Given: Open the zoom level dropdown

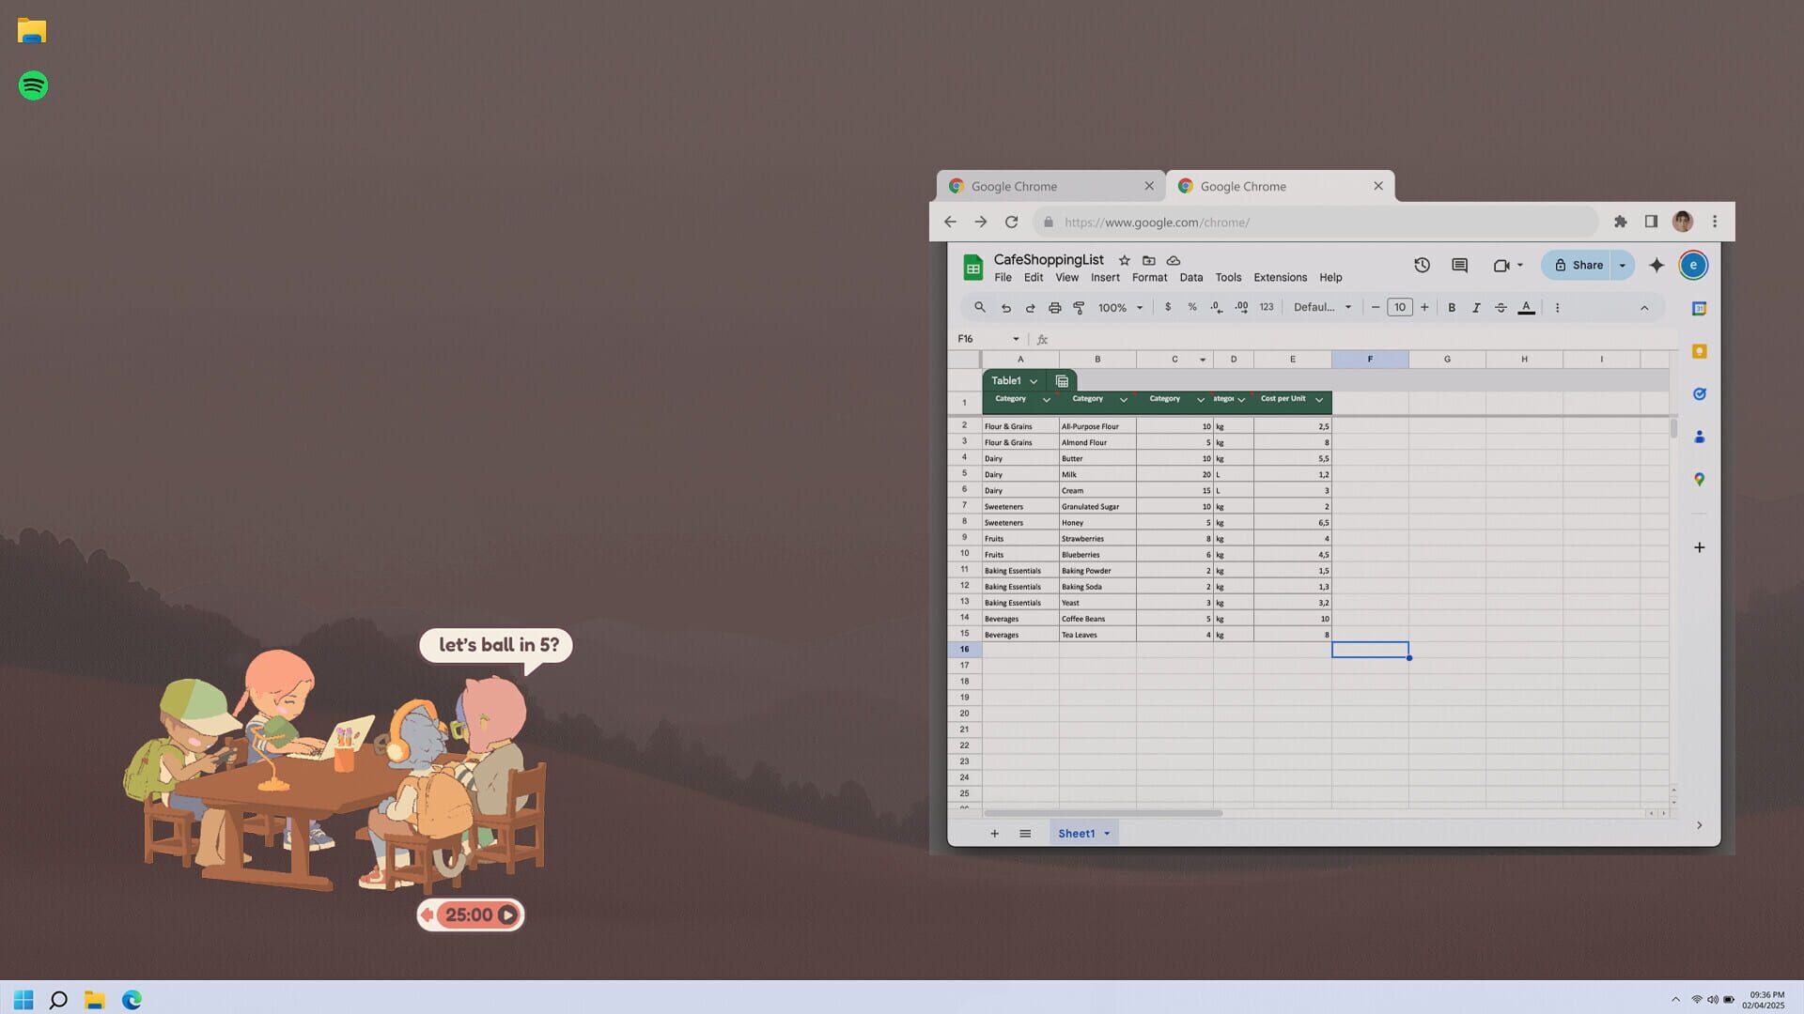Looking at the screenshot, I should click(1120, 307).
